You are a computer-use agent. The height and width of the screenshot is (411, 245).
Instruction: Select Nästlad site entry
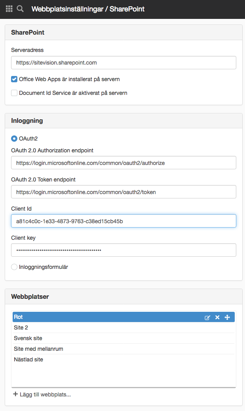(x=123, y=360)
